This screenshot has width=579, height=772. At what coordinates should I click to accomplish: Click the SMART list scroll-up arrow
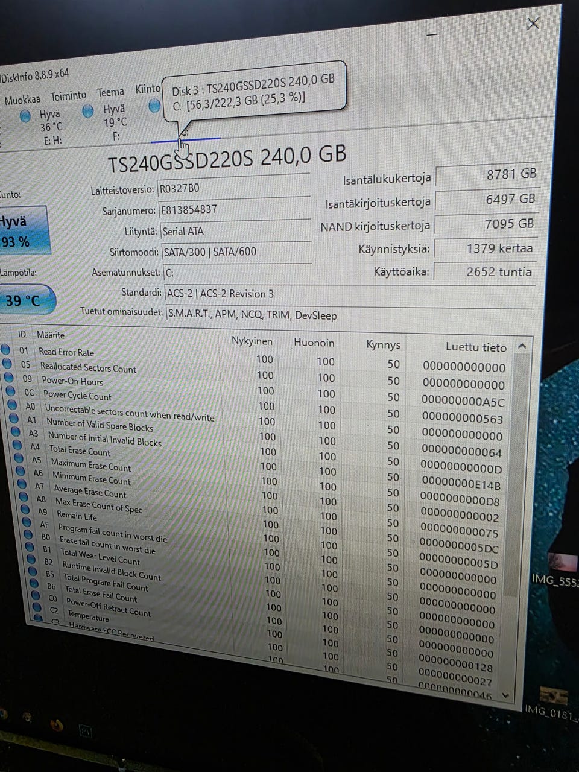tap(522, 347)
